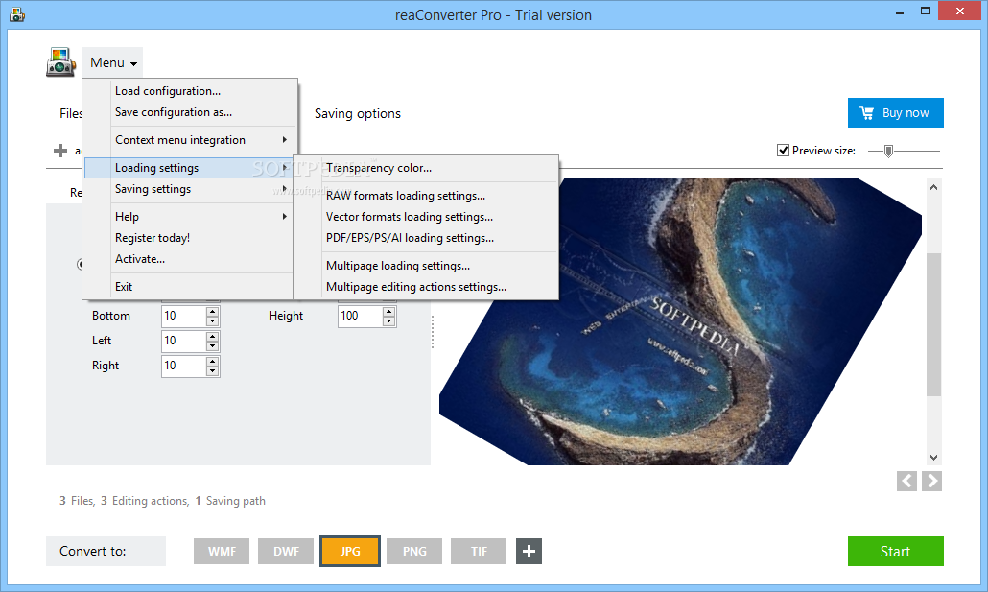Adjust the Preview size slider
Viewport: 988px width, 592px height.
click(x=888, y=151)
